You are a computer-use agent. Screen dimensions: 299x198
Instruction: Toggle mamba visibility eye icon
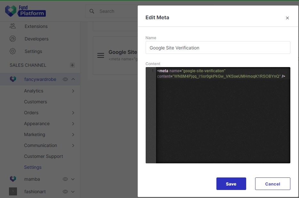click(65, 179)
